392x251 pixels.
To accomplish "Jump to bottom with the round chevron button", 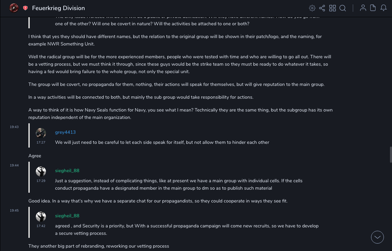I will (x=377, y=237).
